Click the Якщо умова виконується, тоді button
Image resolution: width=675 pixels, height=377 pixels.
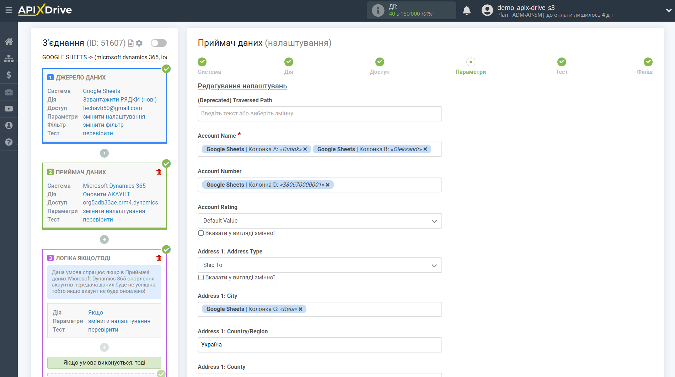104,363
